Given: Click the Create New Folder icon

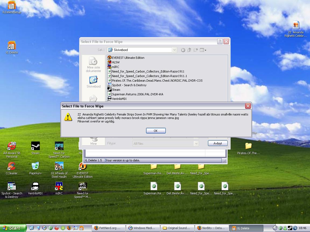Looking at the screenshot, I should (x=196, y=50).
